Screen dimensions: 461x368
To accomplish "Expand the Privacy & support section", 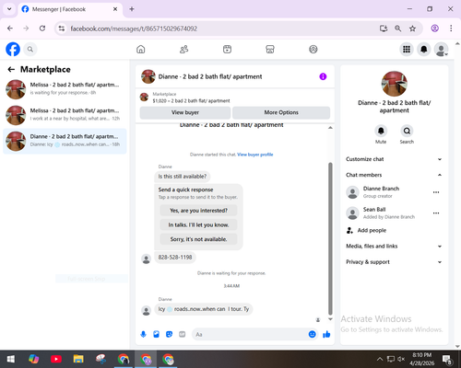I will point(394,262).
